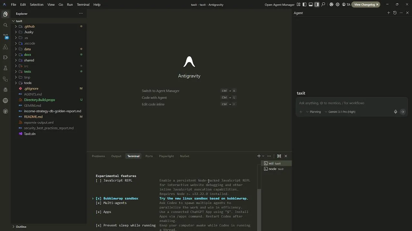Open Agent panel more options ellipsis
This screenshot has height=231, width=412.
point(401,13)
